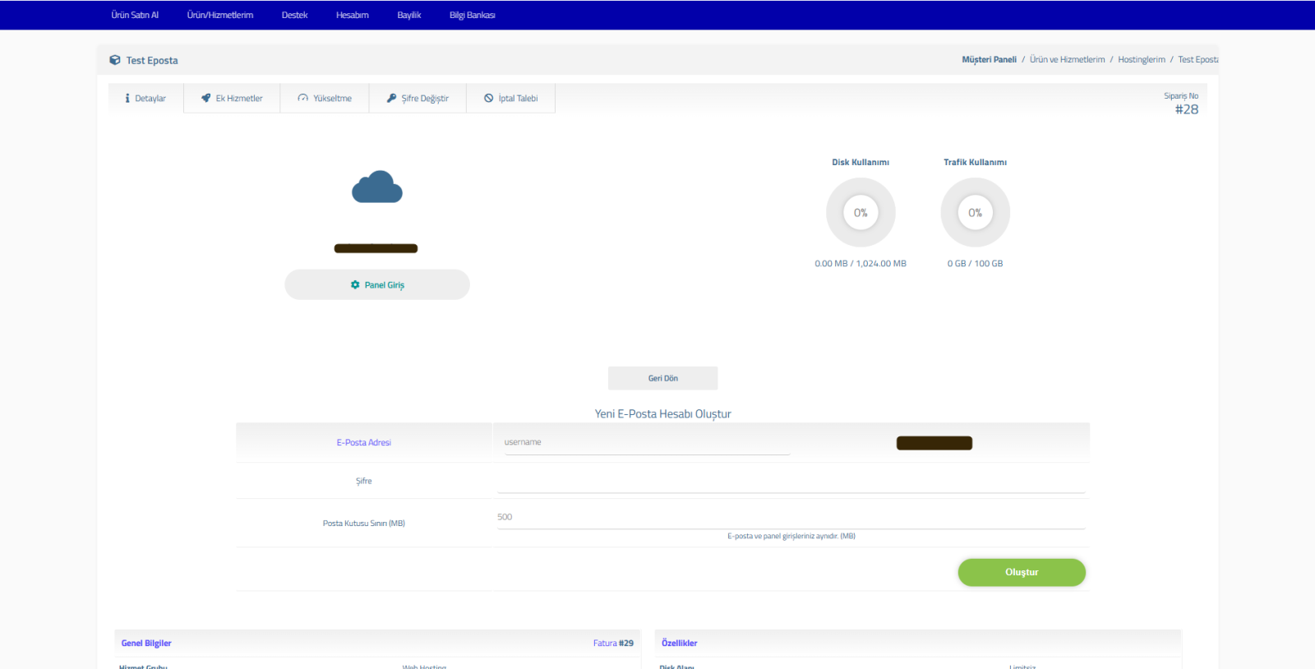The height and width of the screenshot is (669, 1315).
Task: Open the Destek menu item
Action: [294, 15]
